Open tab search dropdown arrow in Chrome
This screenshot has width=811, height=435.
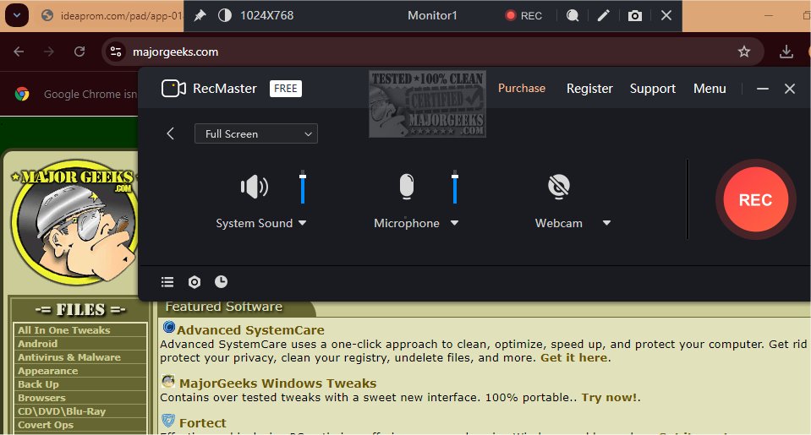[x=17, y=15]
